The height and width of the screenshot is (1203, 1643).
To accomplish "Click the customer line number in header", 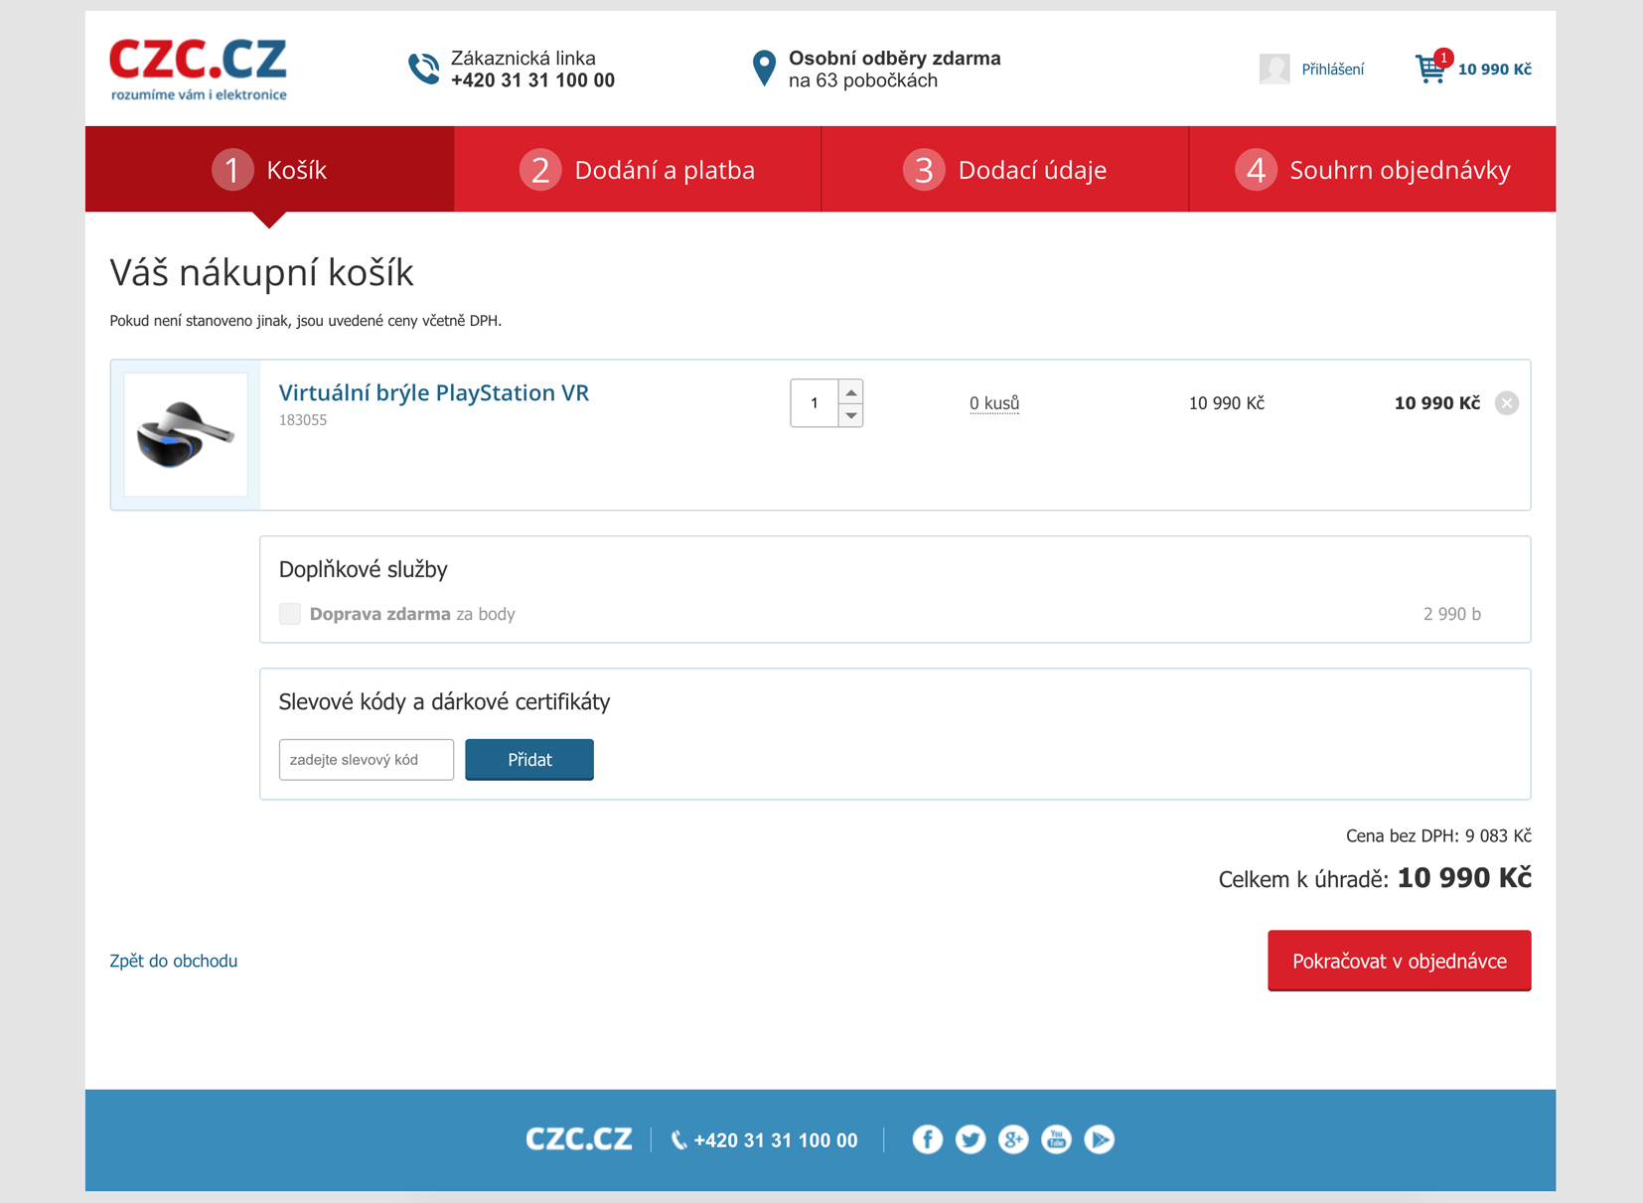I will (x=532, y=80).
